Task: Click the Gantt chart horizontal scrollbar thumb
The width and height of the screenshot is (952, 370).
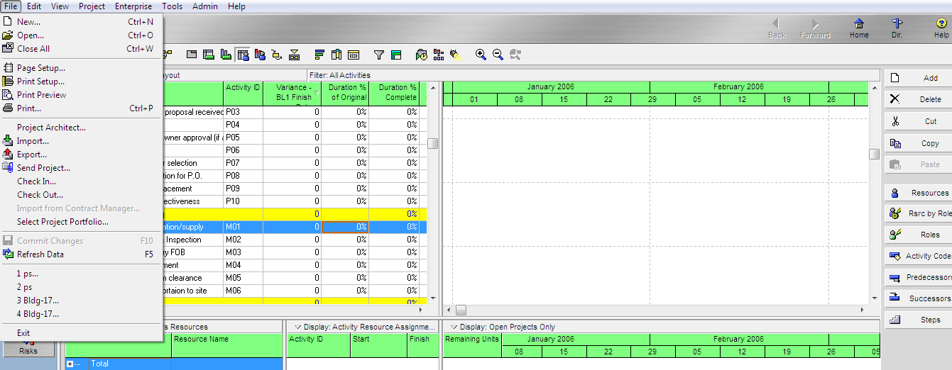Action: click(461, 310)
